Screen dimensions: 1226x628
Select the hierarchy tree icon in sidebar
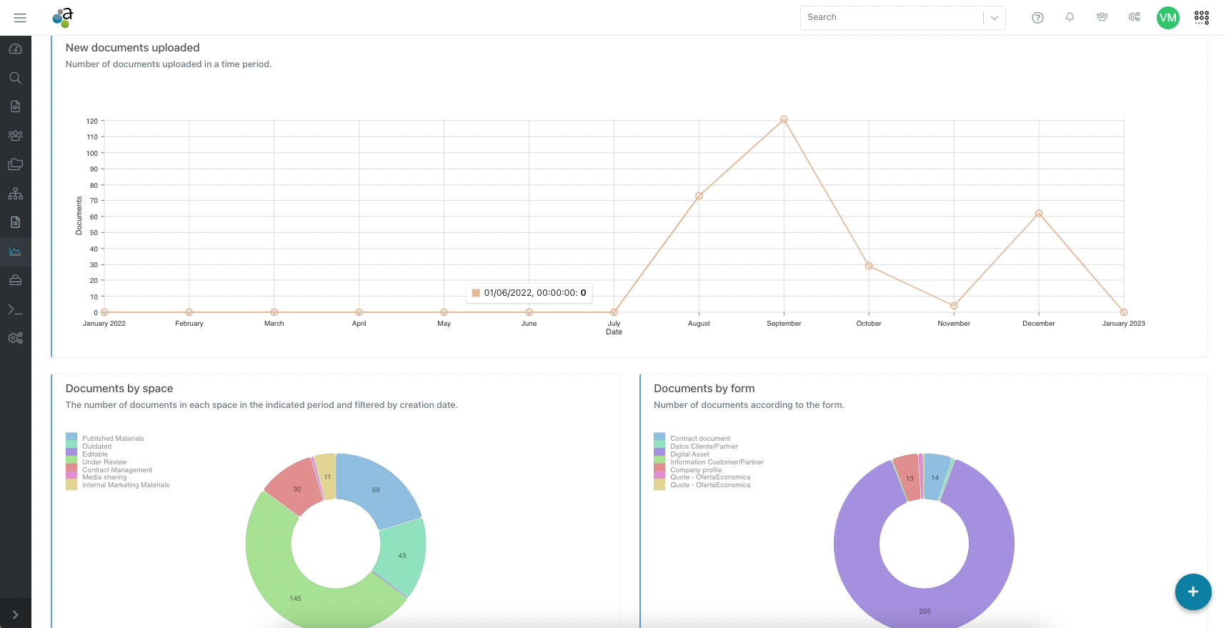15,194
